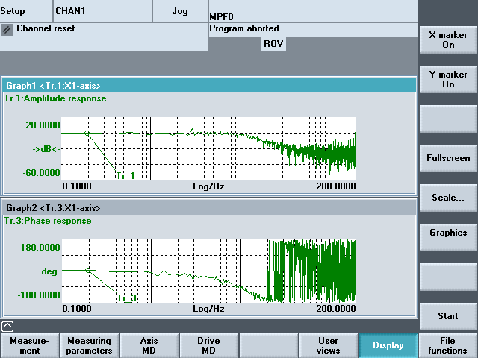Click the circle marker on amplitude graph

tap(87, 133)
